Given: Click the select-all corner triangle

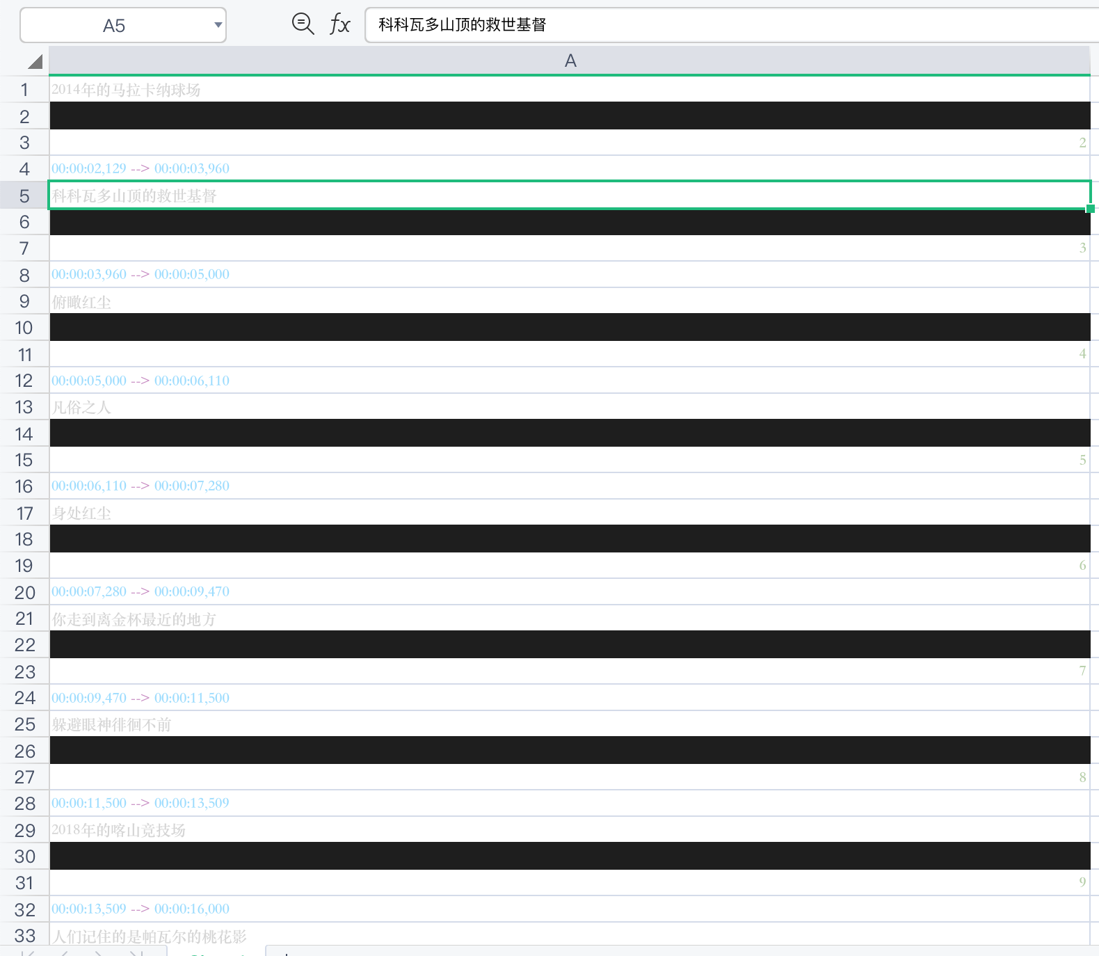Looking at the screenshot, I should (x=35, y=62).
